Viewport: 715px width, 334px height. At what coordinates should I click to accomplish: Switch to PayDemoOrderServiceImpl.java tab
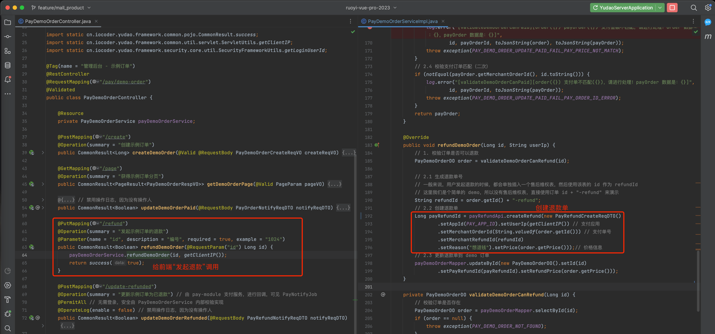402,21
